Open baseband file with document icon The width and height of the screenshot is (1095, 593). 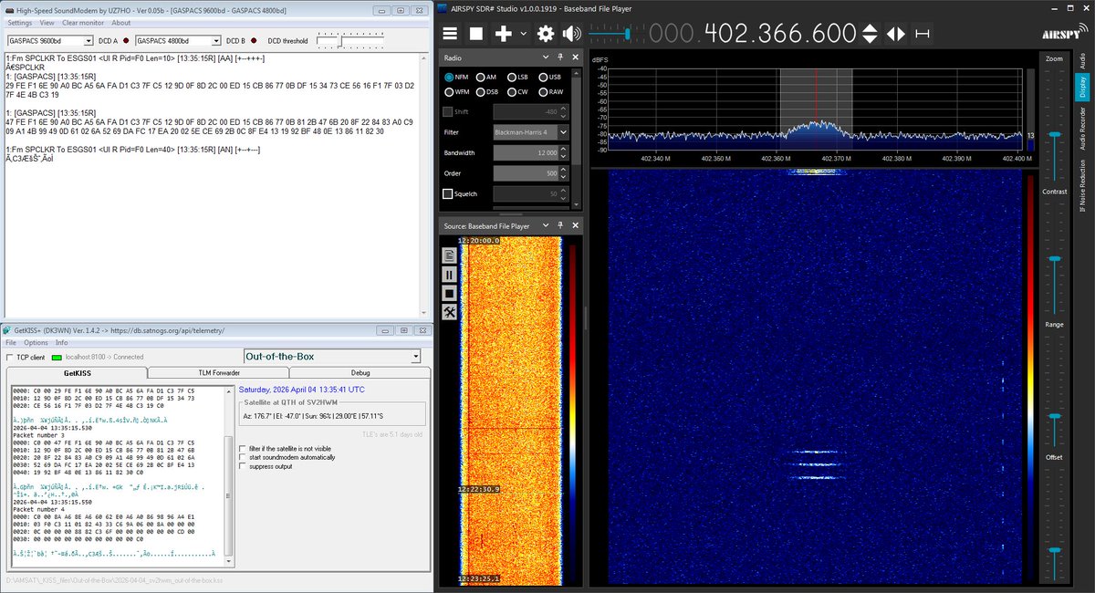point(449,255)
